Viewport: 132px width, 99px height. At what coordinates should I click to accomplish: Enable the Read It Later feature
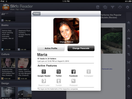click(44, 82)
